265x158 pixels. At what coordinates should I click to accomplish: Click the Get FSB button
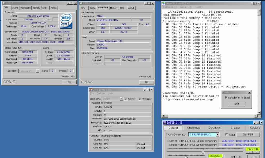[248, 135]
